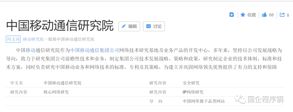
Task: Click the 研究内容 label beside 安全研究
Action: pyautogui.click(x=158, y=83)
